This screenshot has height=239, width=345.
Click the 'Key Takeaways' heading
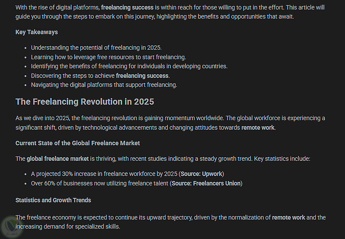pyautogui.click(x=37, y=32)
